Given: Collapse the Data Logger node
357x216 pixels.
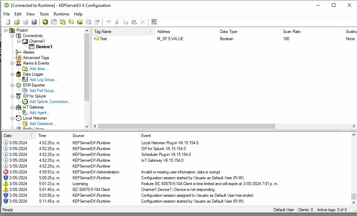Looking at the screenshot, I should click(12, 74).
